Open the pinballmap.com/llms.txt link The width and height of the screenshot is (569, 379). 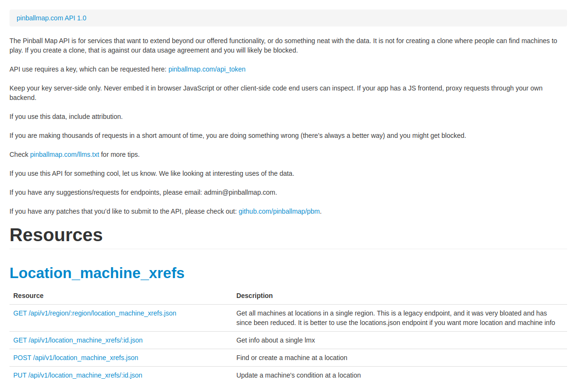click(64, 154)
